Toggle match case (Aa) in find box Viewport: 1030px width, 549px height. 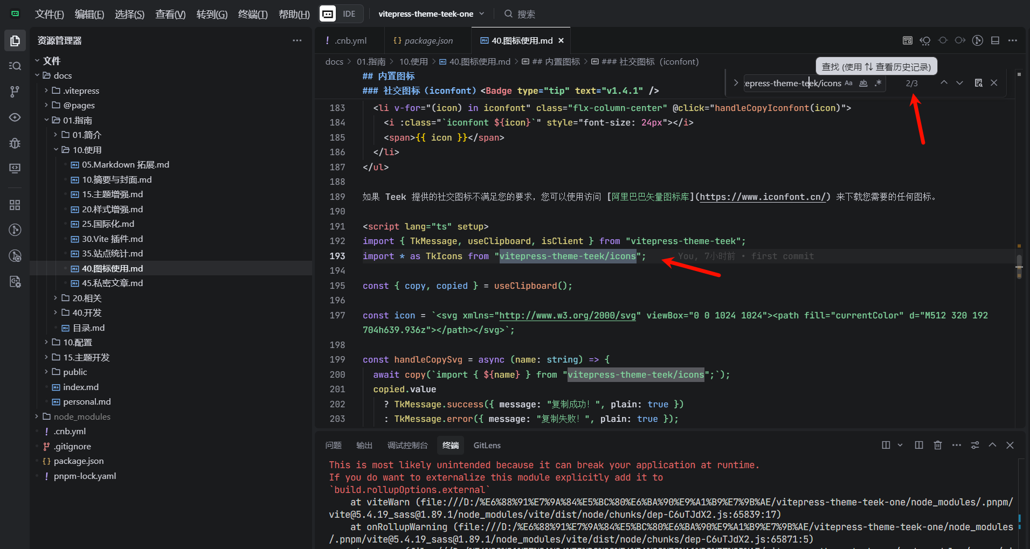[848, 83]
